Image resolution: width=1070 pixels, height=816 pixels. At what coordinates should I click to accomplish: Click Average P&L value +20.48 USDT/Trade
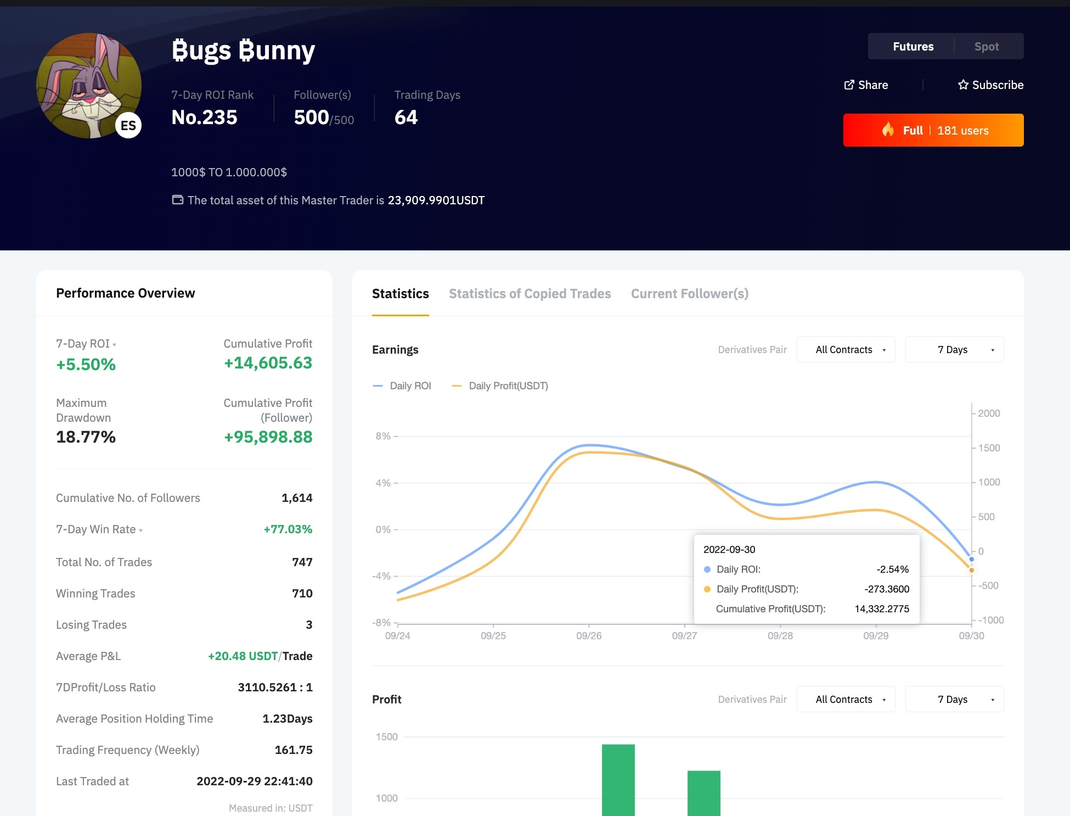(x=260, y=656)
